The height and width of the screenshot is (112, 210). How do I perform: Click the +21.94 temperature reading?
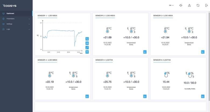click(x=165, y=38)
